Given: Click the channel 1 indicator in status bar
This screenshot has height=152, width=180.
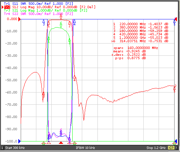Looking at the screenshot, I should pos(2,148).
